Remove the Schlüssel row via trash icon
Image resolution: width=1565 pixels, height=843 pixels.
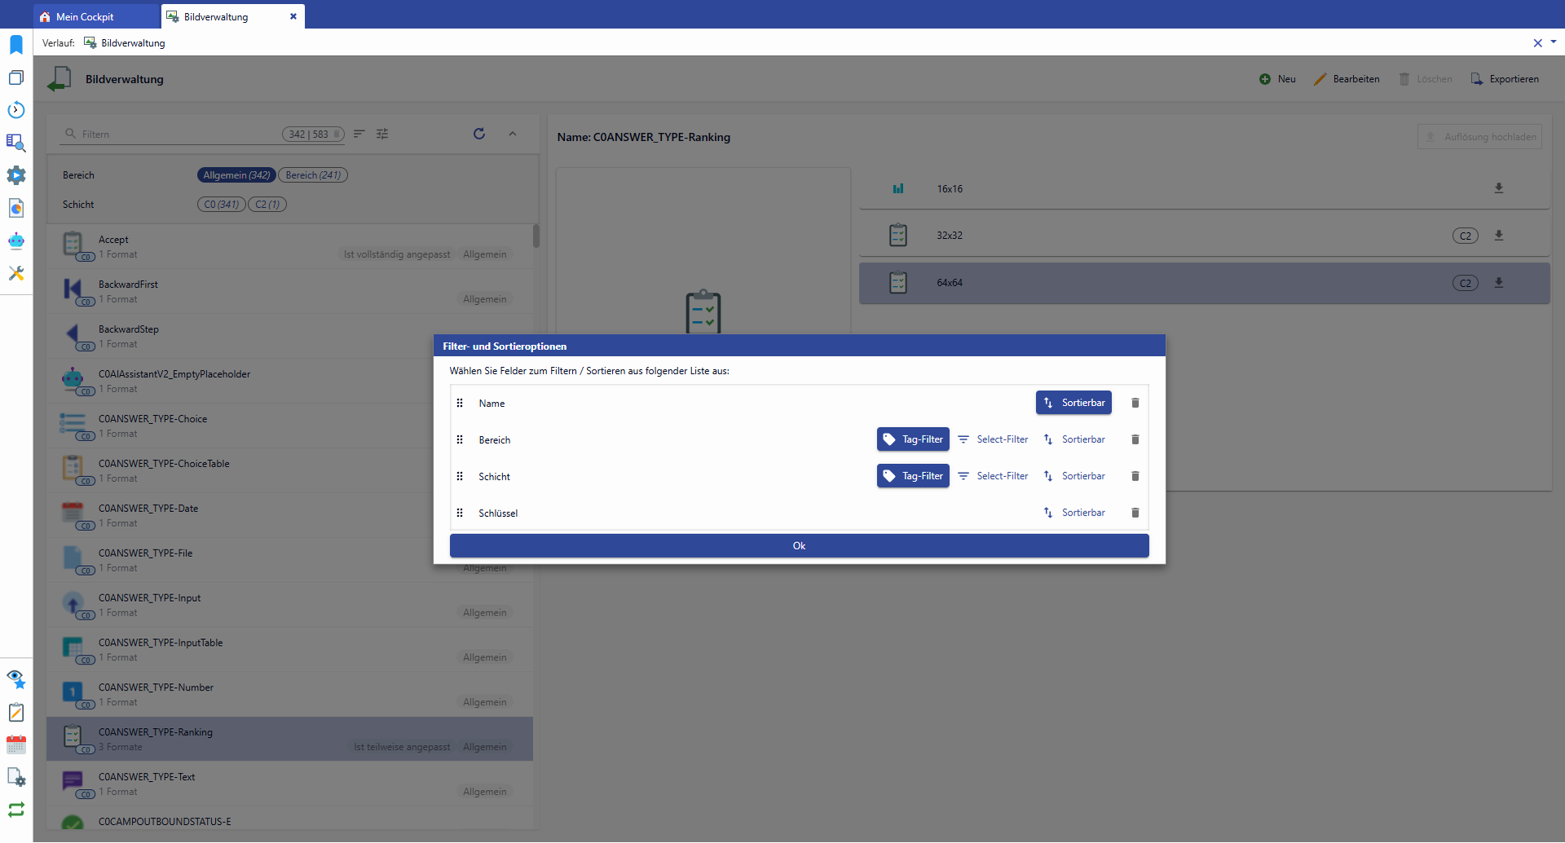(1135, 513)
